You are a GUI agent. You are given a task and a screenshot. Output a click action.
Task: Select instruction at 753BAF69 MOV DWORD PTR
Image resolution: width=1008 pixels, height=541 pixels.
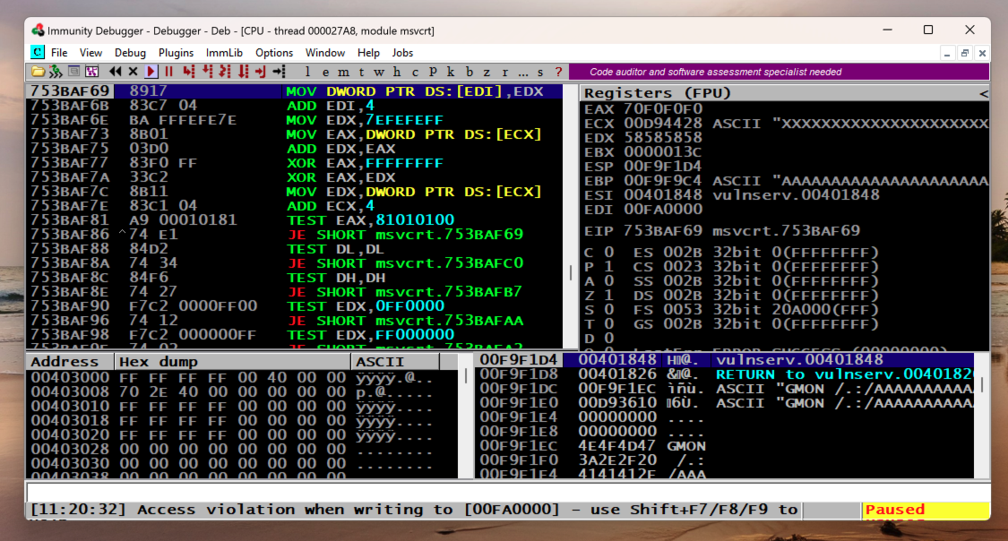pos(294,91)
